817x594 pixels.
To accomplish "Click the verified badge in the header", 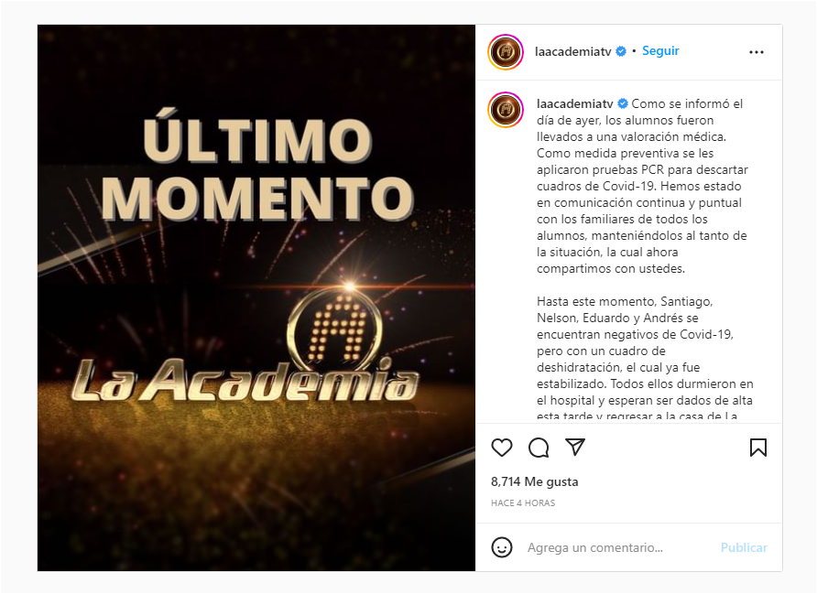I will click(621, 51).
